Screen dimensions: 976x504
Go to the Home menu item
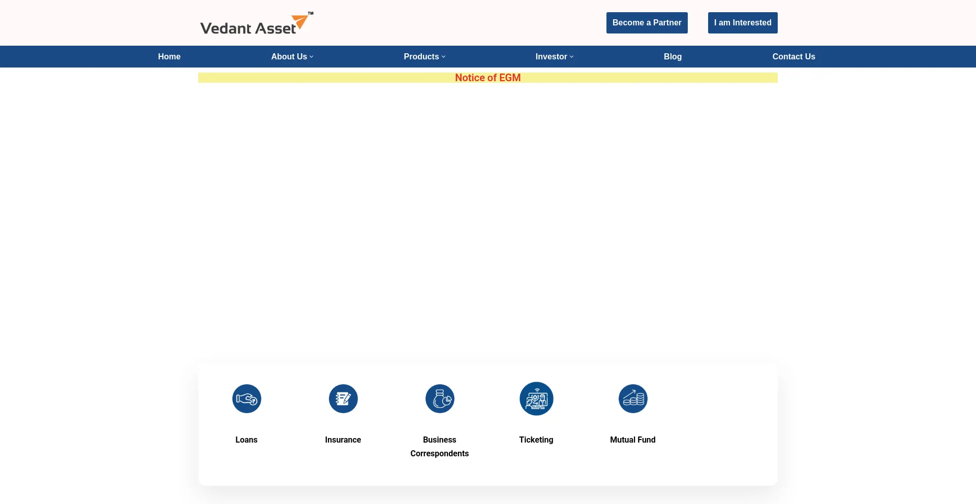point(169,56)
